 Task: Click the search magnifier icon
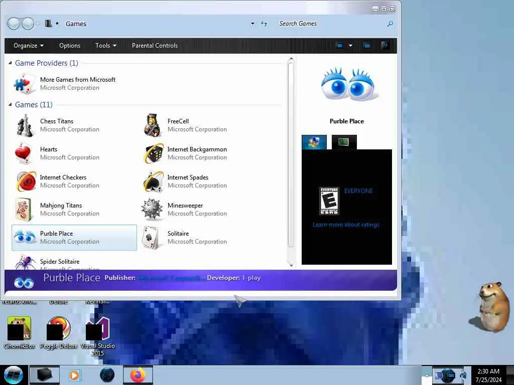pos(390,24)
